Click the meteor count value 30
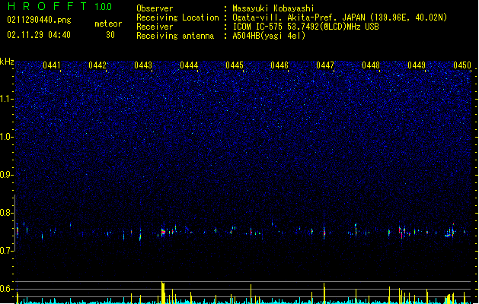The image size is (479, 304). click(110, 35)
